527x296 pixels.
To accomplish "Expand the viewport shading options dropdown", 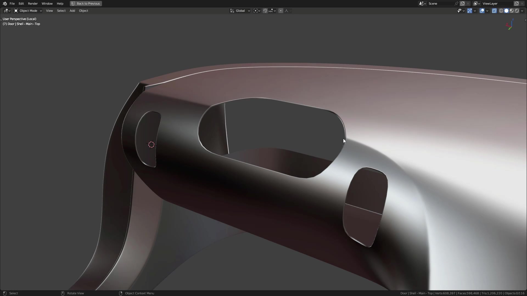I will [x=522, y=11].
